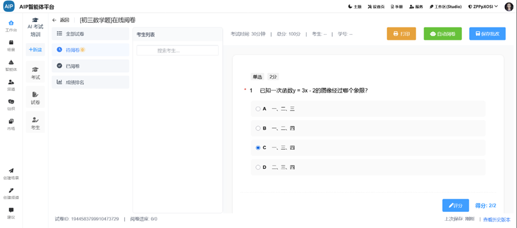The height and width of the screenshot is (228, 517).
Task: Open 智能体 in left sidebar
Action: (x=11, y=65)
